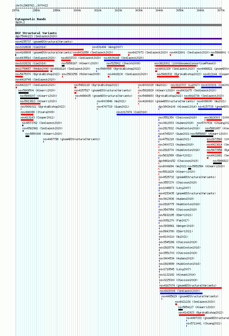Select nsv4167074 gnomAD variant label
This screenshot has height=336, width=229.
pos(188,285)
